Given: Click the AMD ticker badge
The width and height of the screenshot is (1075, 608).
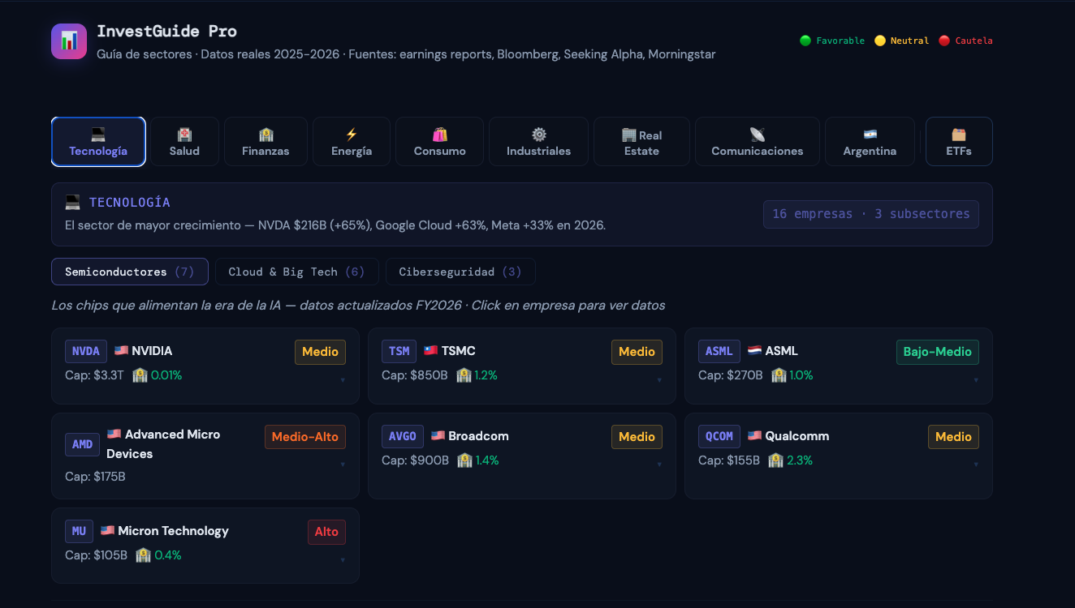Looking at the screenshot, I should (x=82, y=444).
